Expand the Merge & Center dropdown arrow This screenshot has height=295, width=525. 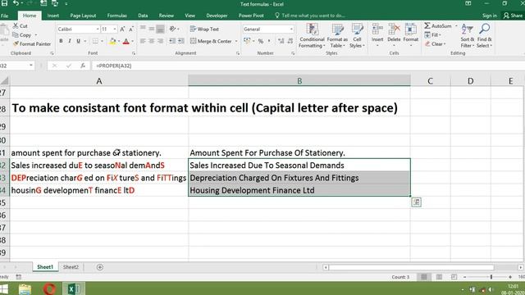(x=236, y=41)
